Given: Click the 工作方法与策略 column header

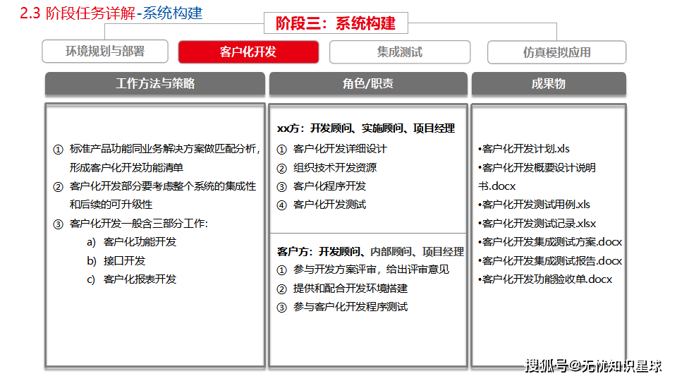Looking at the screenshot, I should [x=155, y=83].
